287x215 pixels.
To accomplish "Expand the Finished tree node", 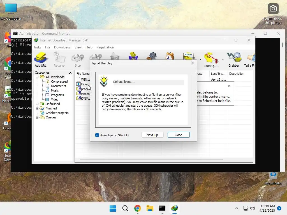I will tap(37, 108).
